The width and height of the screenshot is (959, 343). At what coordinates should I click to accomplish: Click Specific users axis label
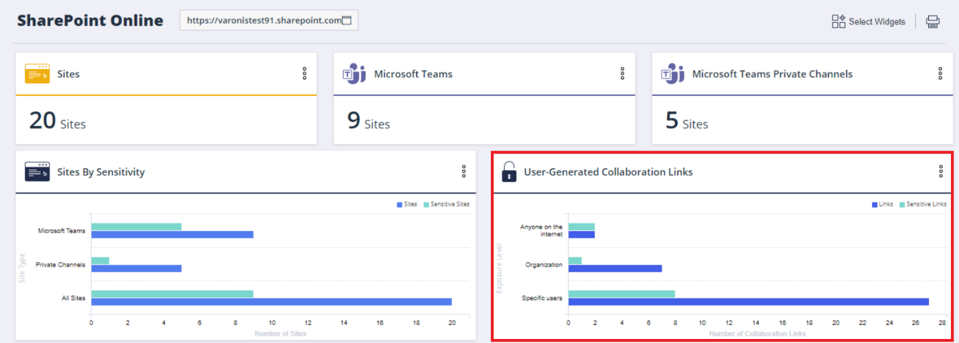pyautogui.click(x=542, y=298)
